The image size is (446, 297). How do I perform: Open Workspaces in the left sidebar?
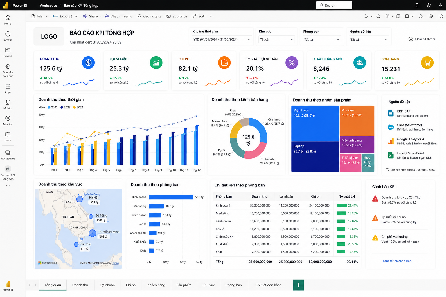point(8,155)
